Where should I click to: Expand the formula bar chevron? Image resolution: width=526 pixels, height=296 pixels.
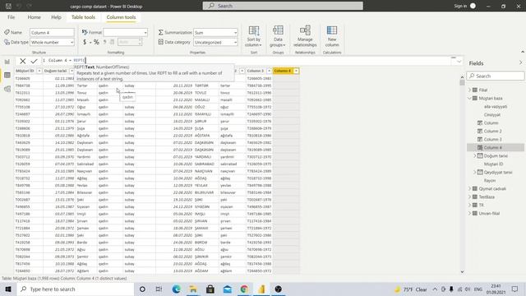tap(459, 61)
